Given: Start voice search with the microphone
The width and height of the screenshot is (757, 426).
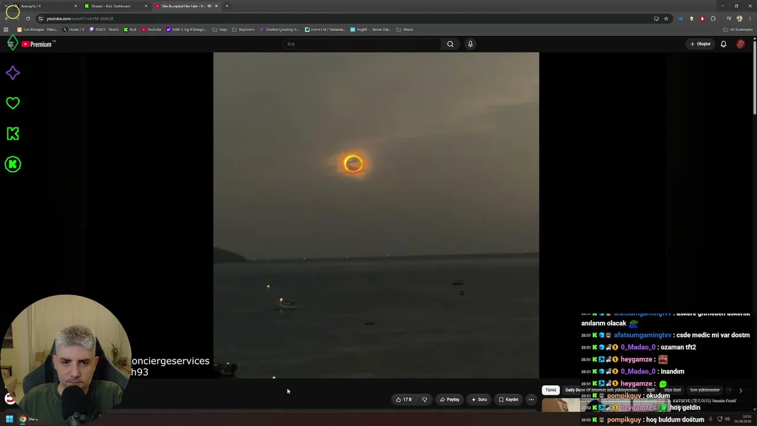Looking at the screenshot, I should [470, 44].
